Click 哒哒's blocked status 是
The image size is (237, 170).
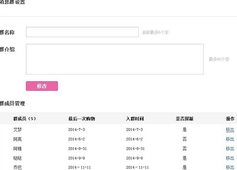click(185, 158)
